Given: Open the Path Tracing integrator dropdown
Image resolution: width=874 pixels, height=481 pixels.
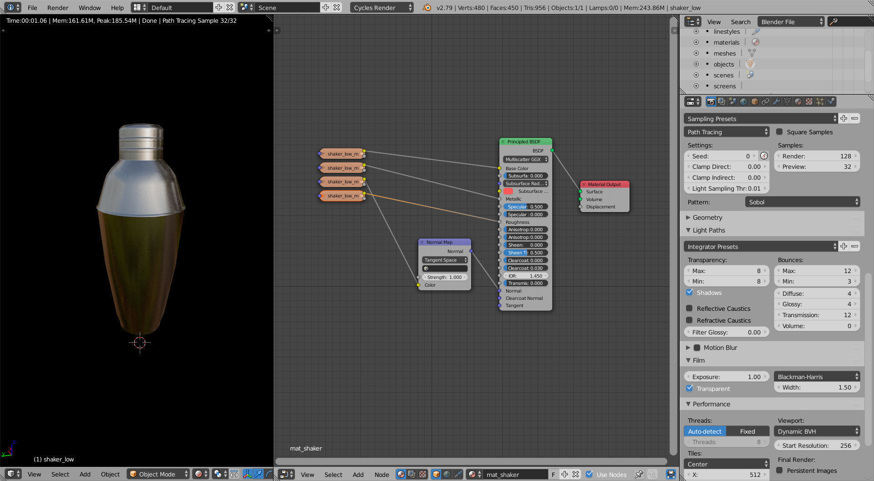Looking at the screenshot, I should pos(727,132).
